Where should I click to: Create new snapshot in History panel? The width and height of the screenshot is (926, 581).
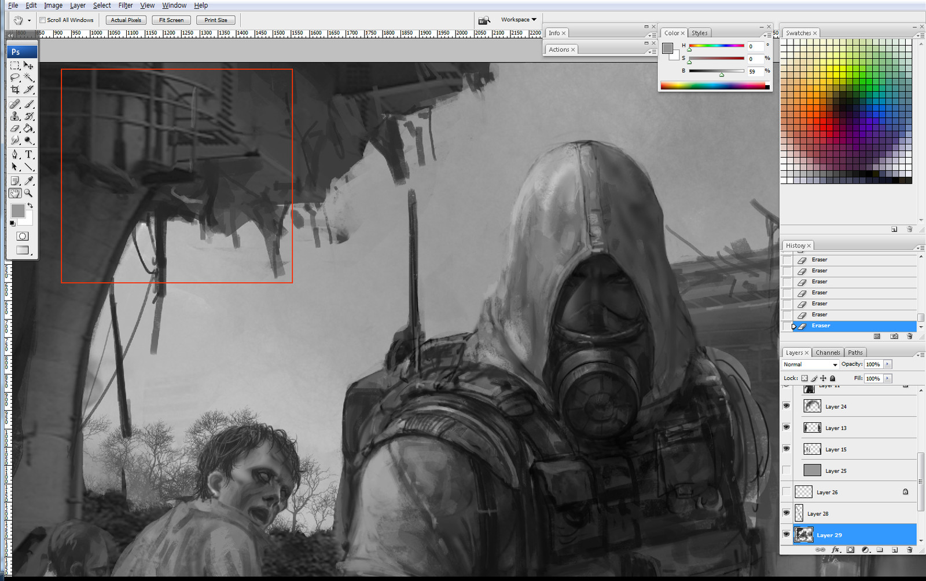tap(894, 336)
